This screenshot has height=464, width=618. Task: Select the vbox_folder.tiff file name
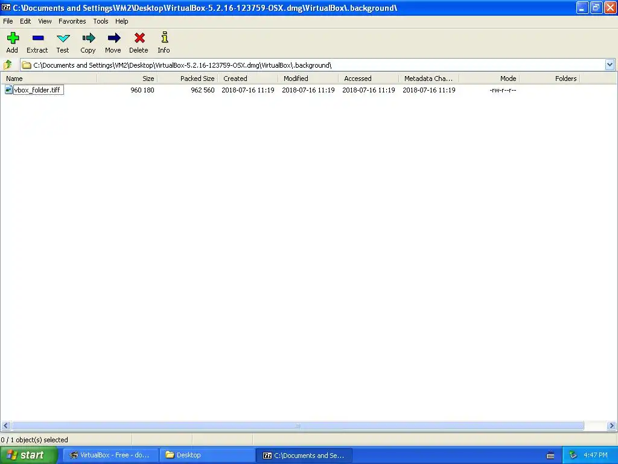pos(37,90)
